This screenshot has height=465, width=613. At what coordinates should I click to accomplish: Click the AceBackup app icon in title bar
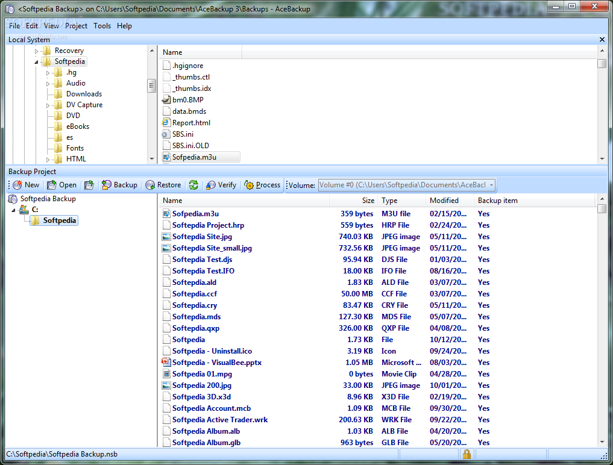tap(10, 8)
